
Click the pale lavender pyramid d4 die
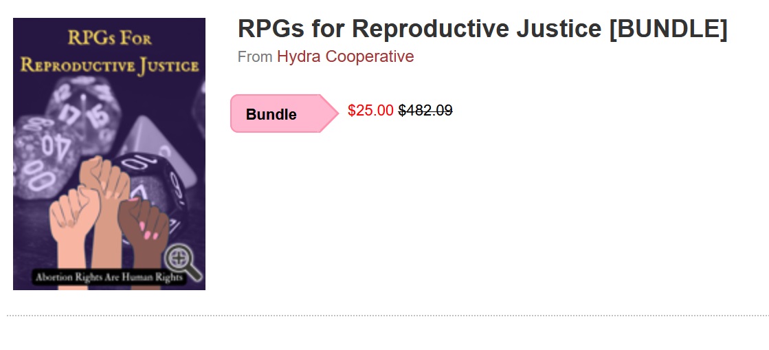click(x=151, y=138)
